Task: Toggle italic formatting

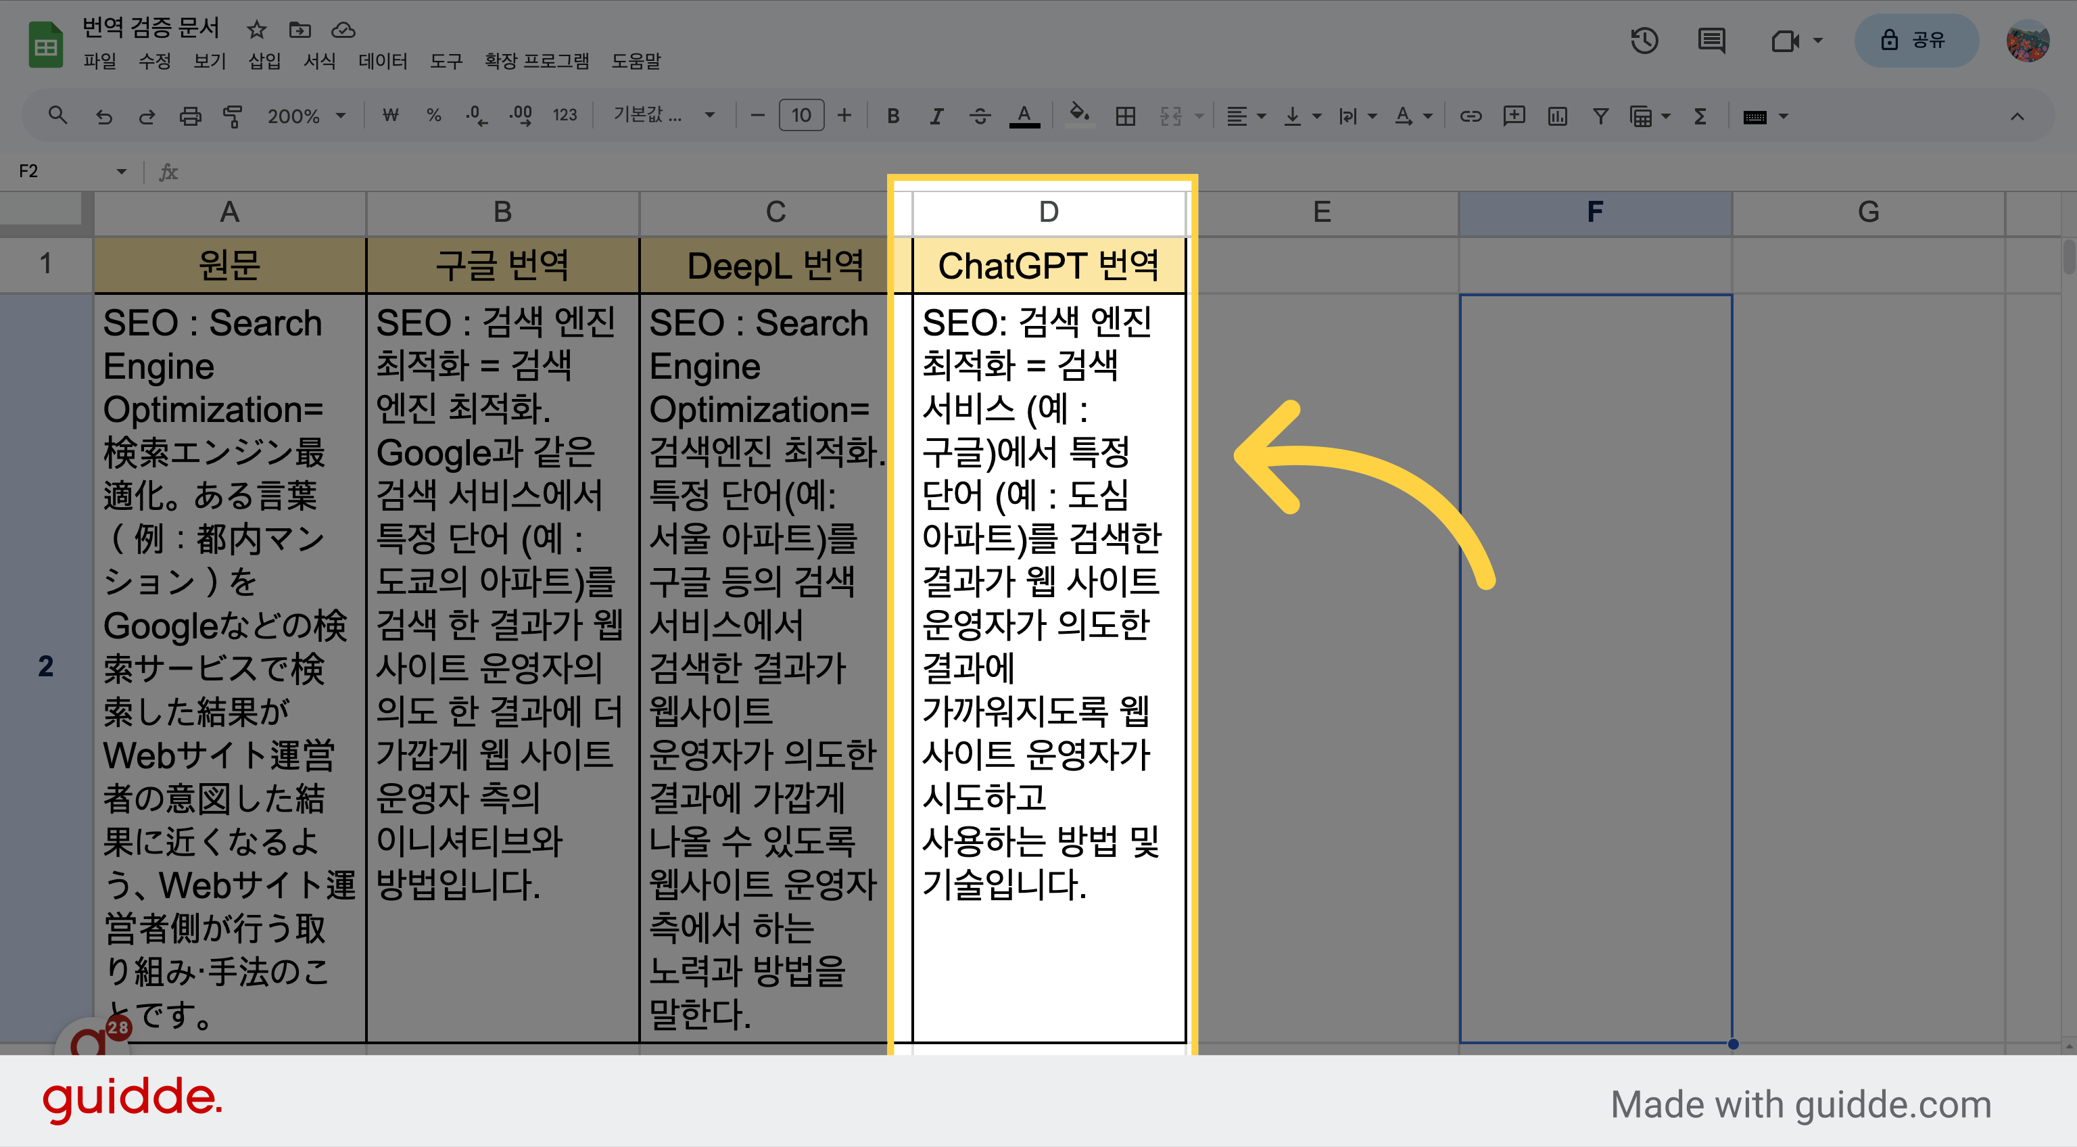Action: [936, 116]
